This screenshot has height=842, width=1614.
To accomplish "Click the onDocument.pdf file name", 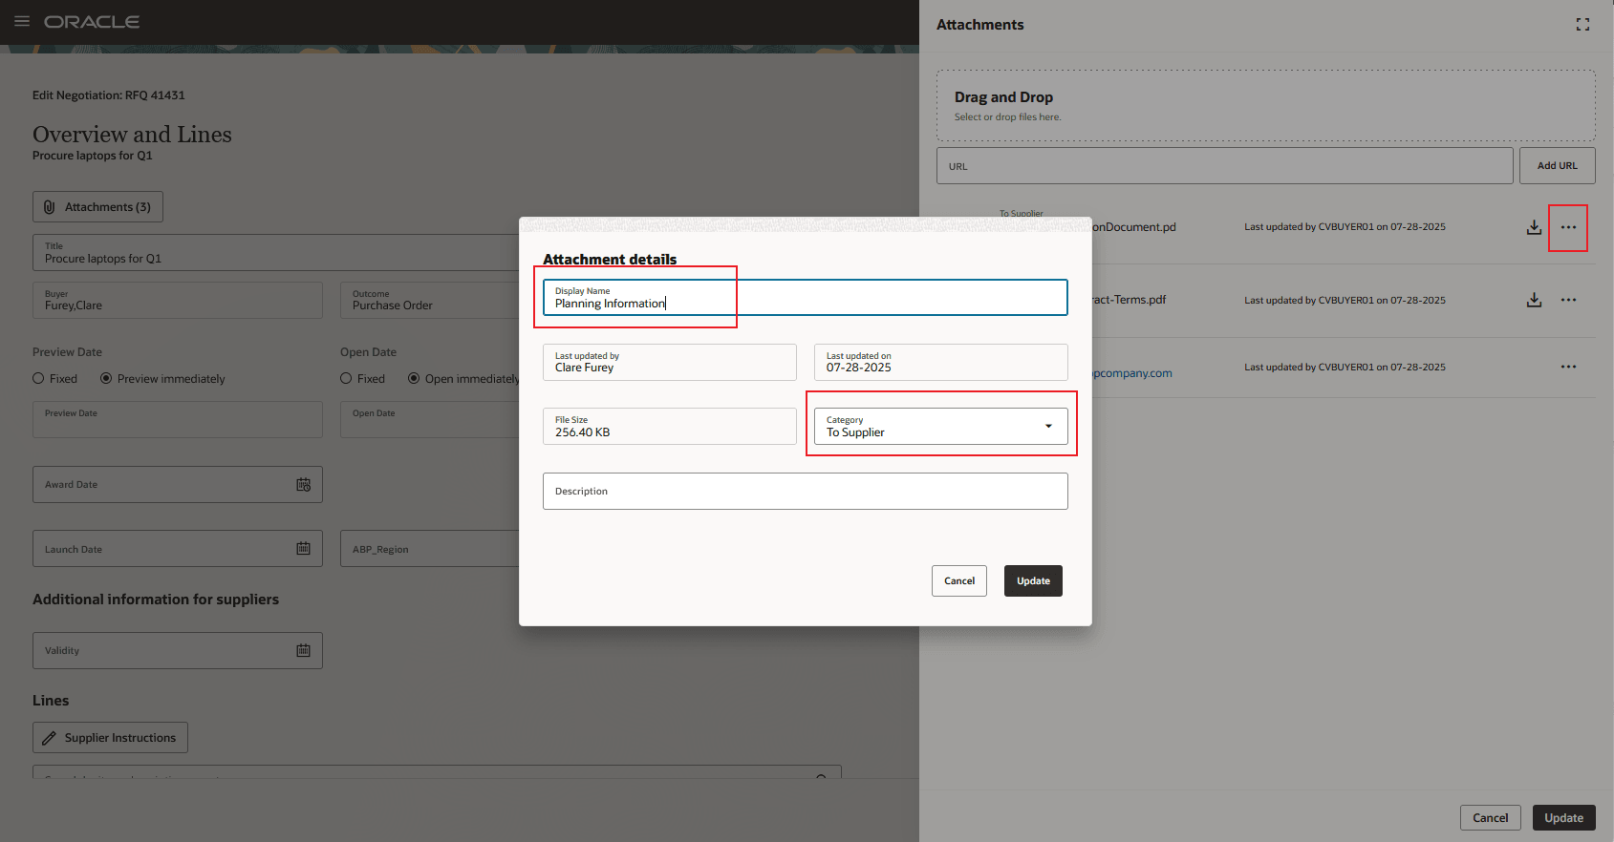I will pos(1134,227).
